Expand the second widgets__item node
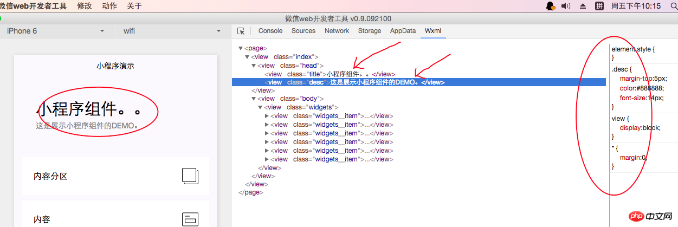 267,125
